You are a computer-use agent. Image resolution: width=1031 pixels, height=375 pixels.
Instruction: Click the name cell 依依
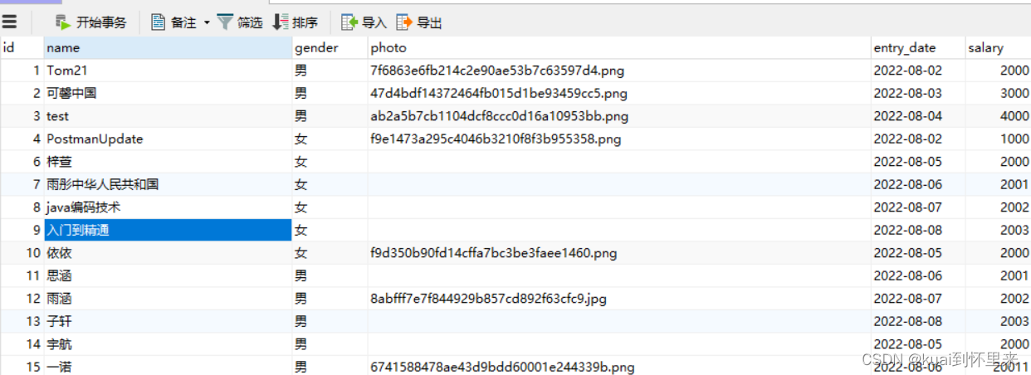coord(169,253)
